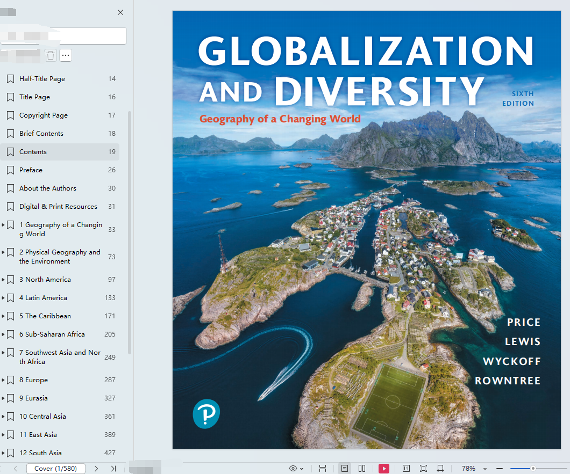
Task: Click the zoom slider handle
Action: [533, 469]
